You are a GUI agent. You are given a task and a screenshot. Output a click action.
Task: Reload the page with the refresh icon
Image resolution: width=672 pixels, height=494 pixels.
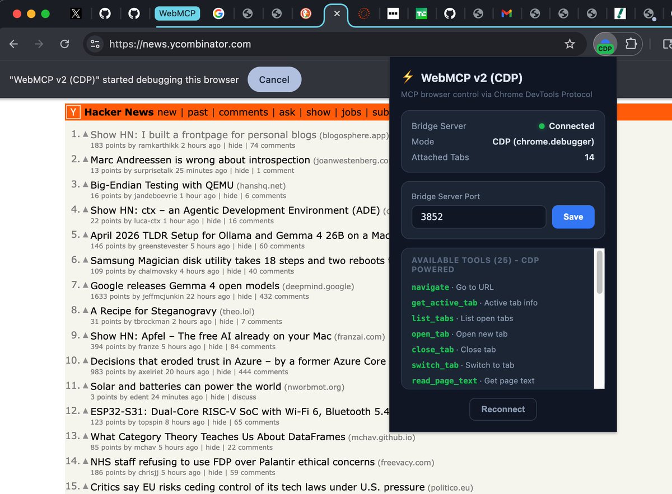point(64,44)
